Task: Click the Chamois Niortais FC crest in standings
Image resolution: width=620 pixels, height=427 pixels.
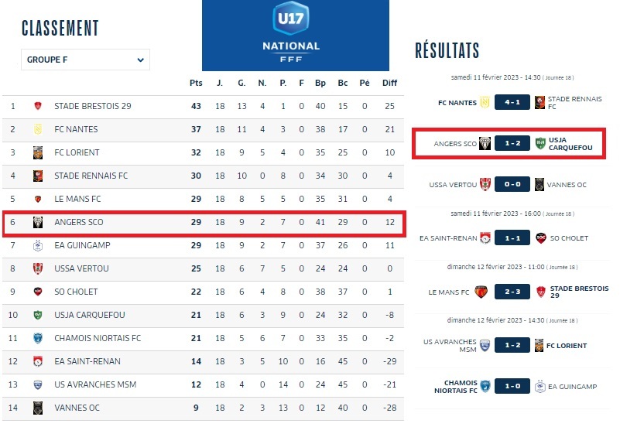Action: [x=37, y=338]
